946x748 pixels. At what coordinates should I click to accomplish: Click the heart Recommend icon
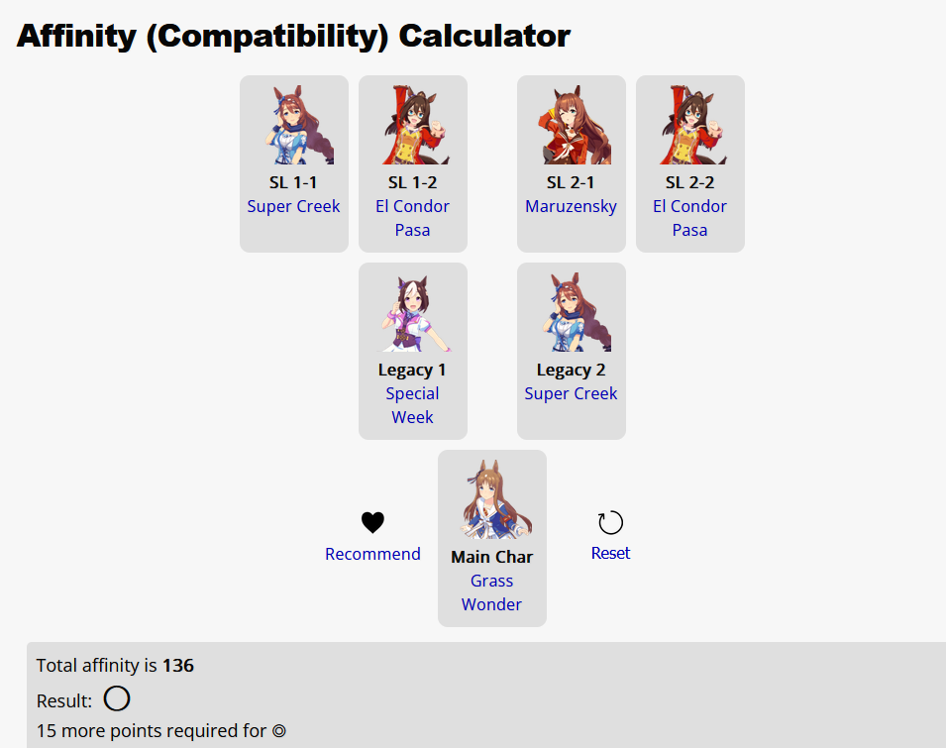pyautogui.click(x=372, y=523)
